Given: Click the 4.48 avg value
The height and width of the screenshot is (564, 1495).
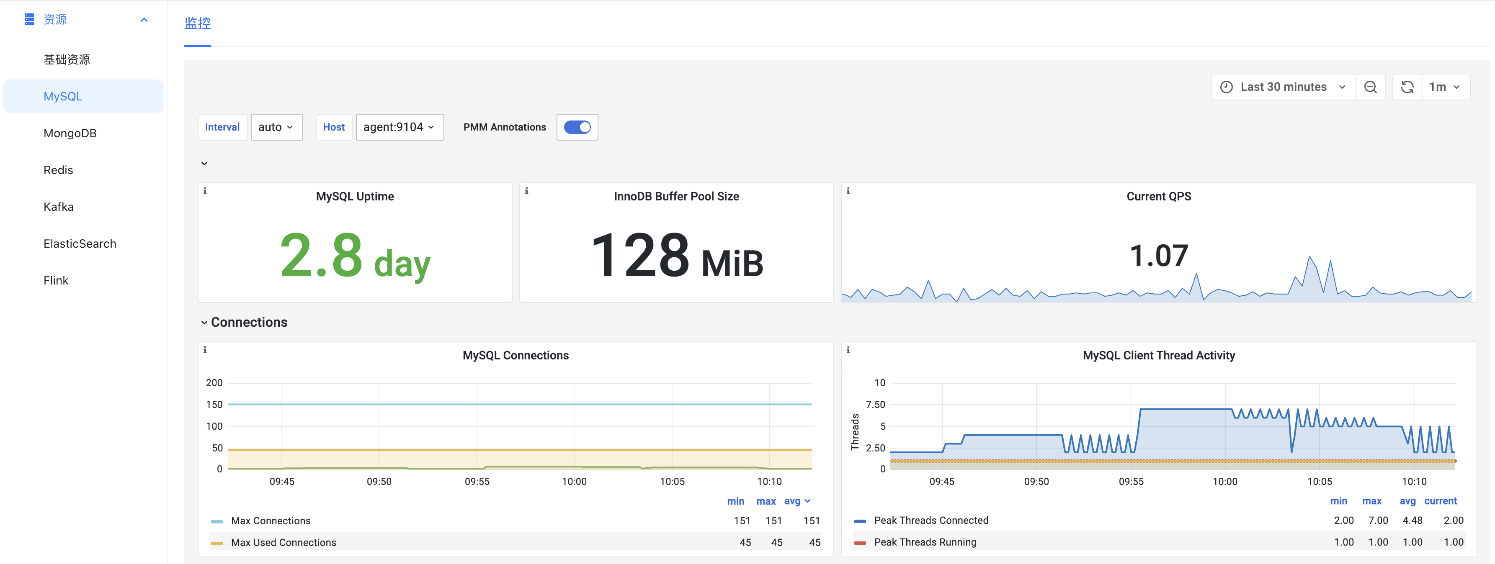Looking at the screenshot, I should coord(1412,520).
